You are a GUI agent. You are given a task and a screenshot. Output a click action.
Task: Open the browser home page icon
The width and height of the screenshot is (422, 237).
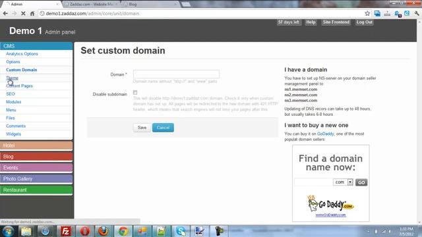pos(32,13)
